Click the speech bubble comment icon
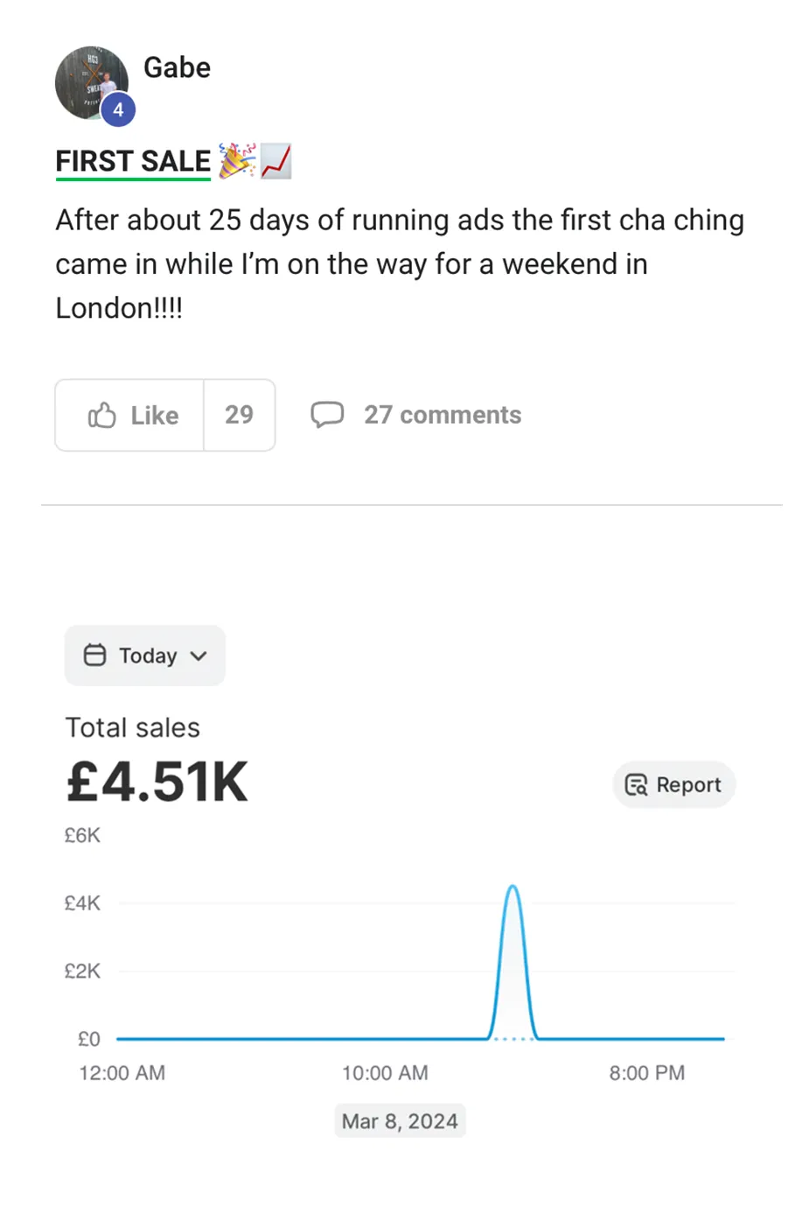 [x=327, y=414]
